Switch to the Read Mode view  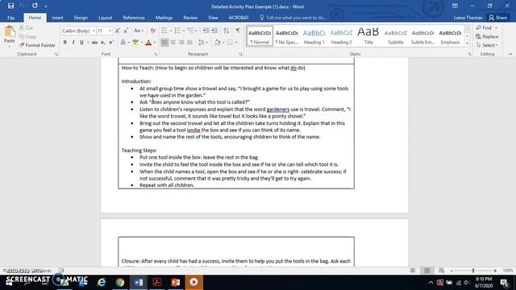pyautogui.click(x=413, y=271)
